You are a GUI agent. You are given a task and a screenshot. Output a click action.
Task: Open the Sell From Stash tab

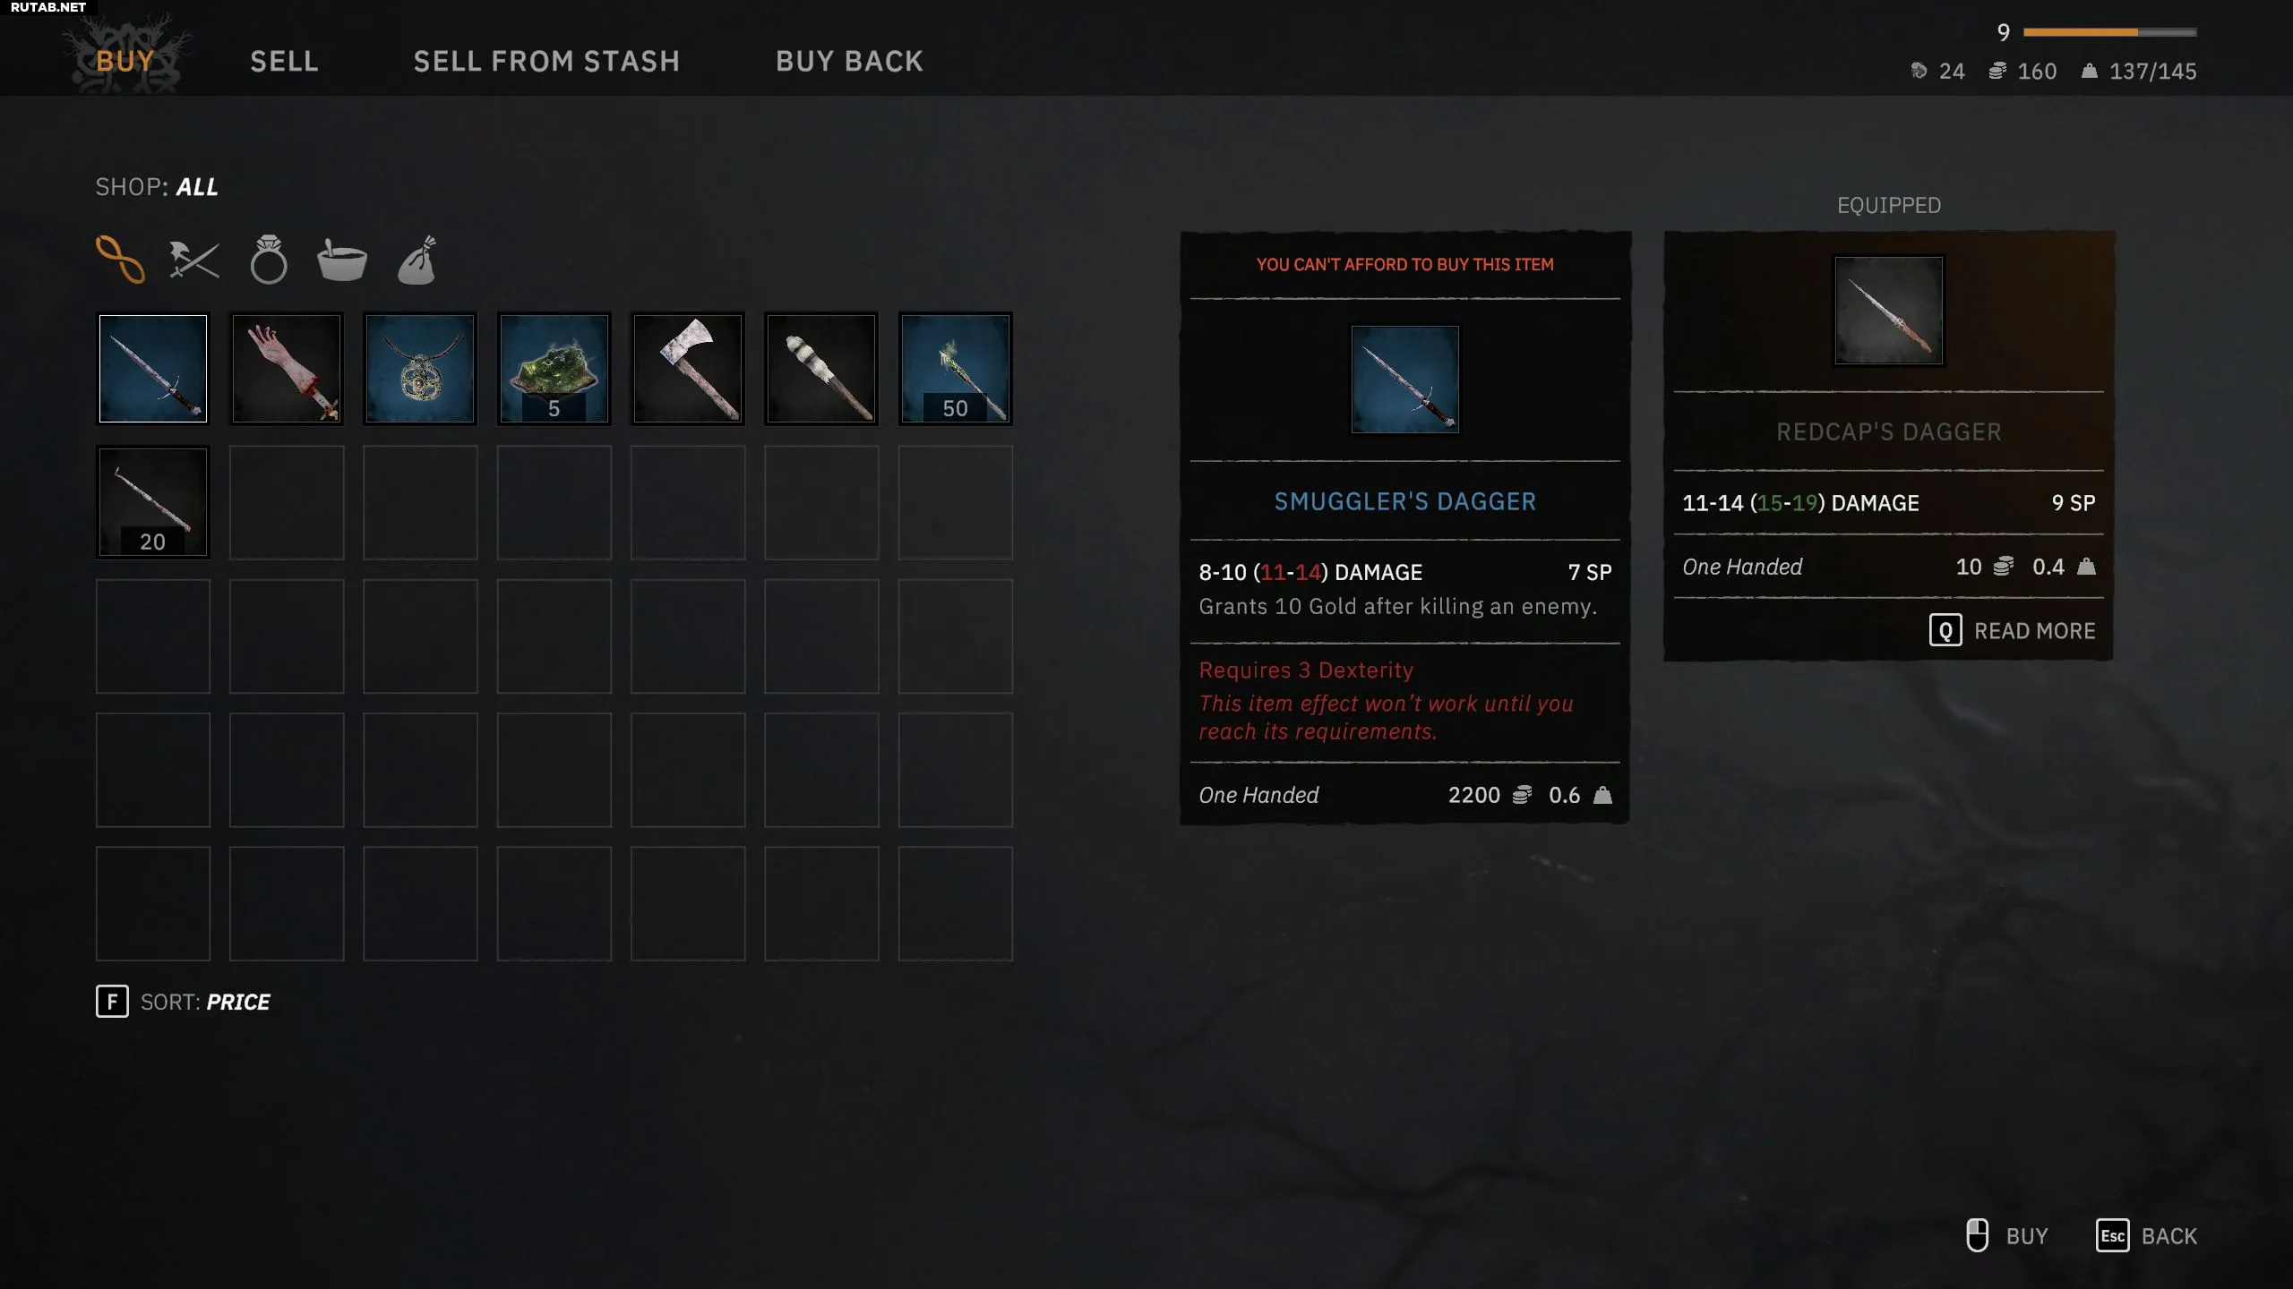(x=546, y=62)
